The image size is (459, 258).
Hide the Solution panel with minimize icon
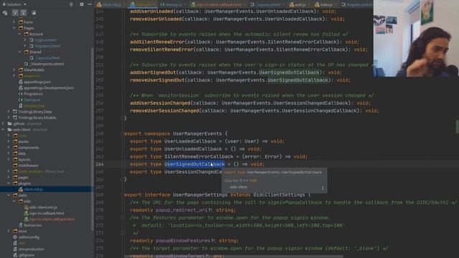pos(90,4)
